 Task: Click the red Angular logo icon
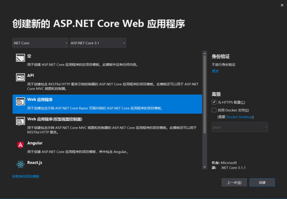[x=20, y=145]
